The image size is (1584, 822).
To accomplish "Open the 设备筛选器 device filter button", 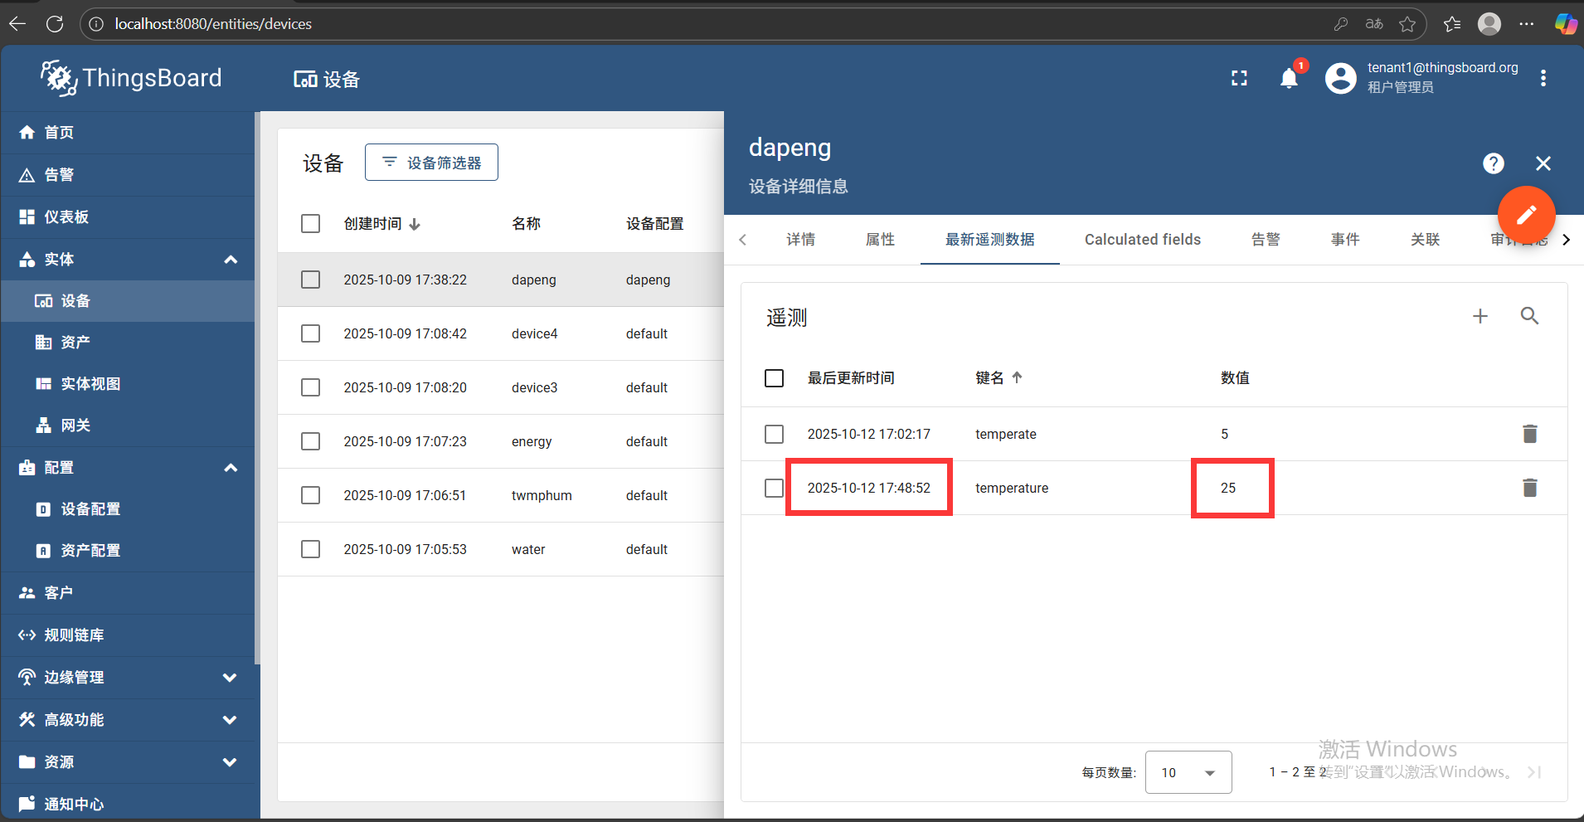I will (x=430, y=162).
